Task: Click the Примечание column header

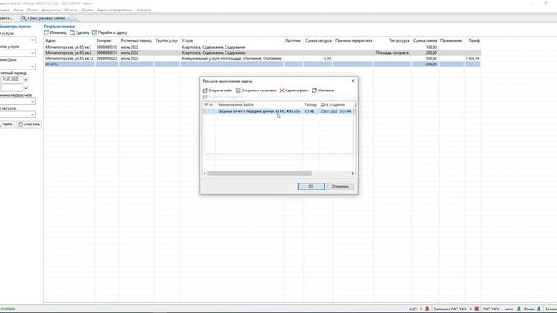Action: point(451,41)
